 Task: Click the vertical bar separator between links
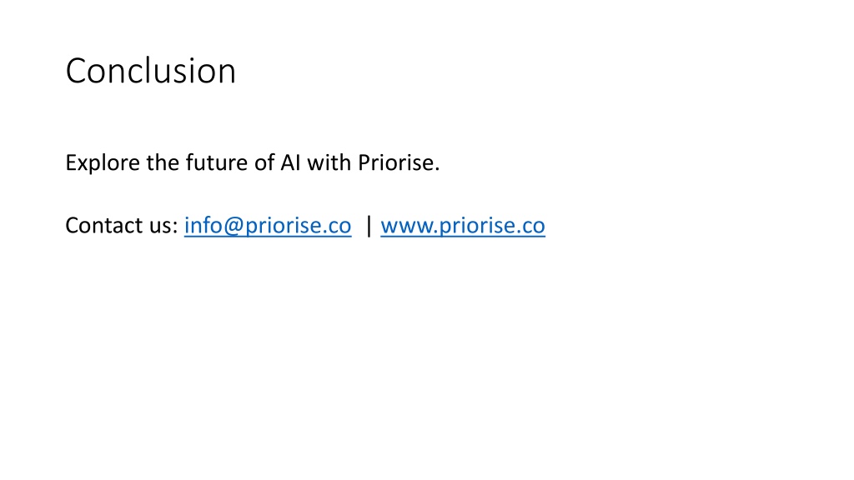click(x=369, y=225)
